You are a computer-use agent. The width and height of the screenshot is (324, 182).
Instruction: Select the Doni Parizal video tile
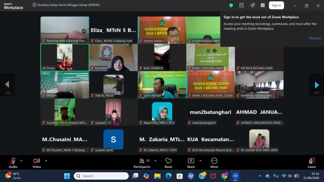pos(162,85)
